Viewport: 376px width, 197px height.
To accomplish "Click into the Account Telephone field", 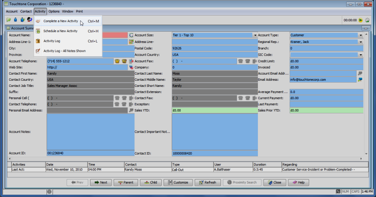I will click(x=80, y=61).
